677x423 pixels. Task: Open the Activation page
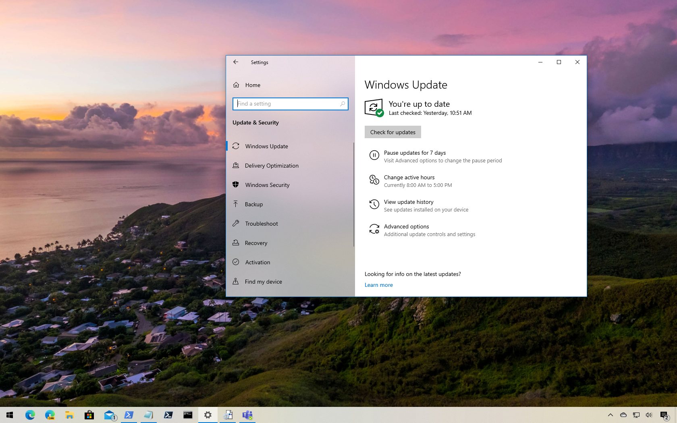(258, 262)
